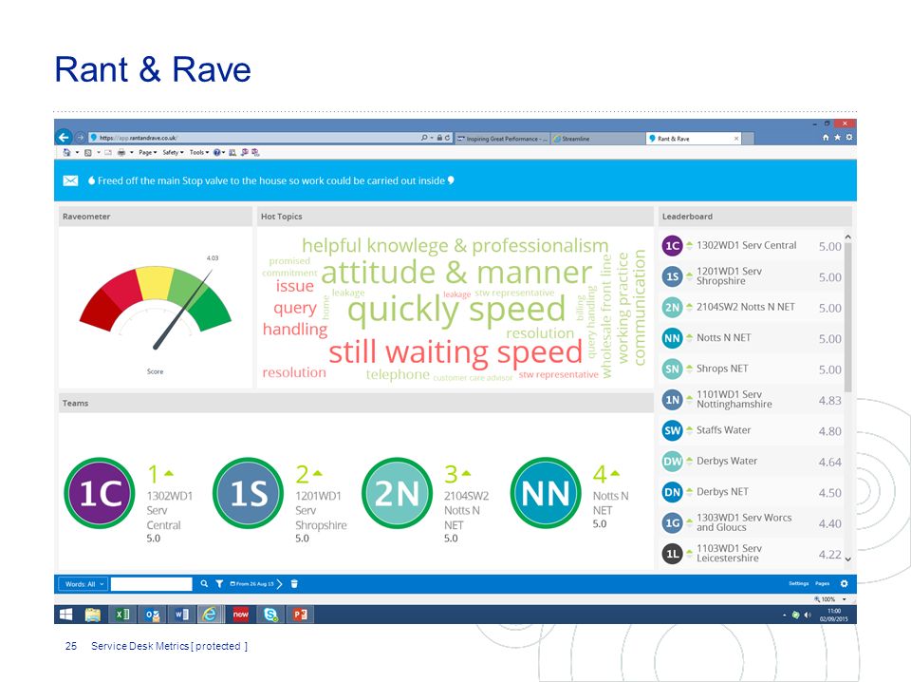Click the browser forward arrow button
This screenshot has width=911, height=682.
[80, 138]
